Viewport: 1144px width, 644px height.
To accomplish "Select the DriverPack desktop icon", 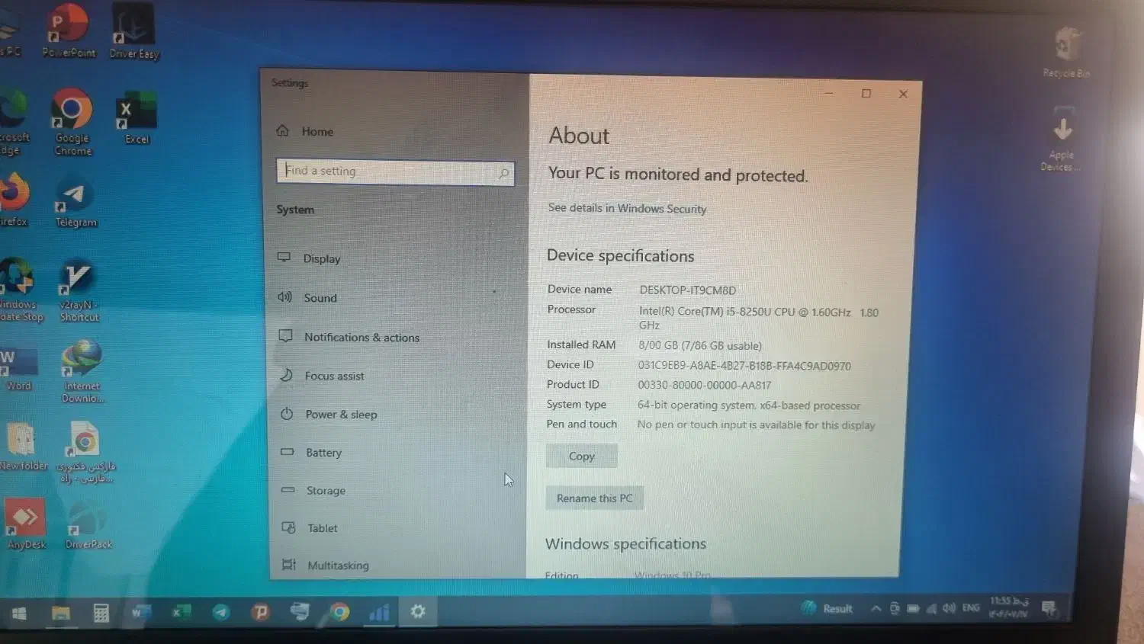I will click(88, 524).
